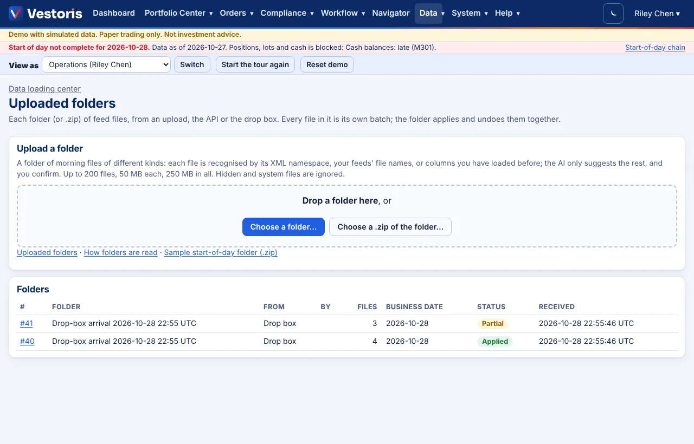This screenshot has width=694, height=444.
Task: Click Start the tour again
Action: [x=255, y=64]
